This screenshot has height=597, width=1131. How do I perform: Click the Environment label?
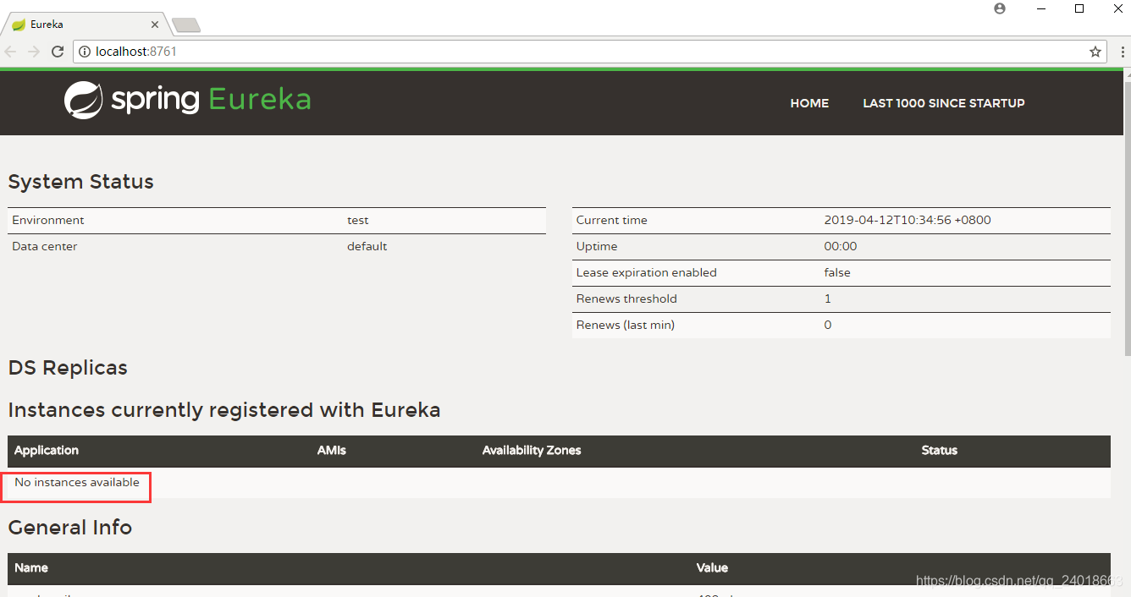(x=48, y=220)
